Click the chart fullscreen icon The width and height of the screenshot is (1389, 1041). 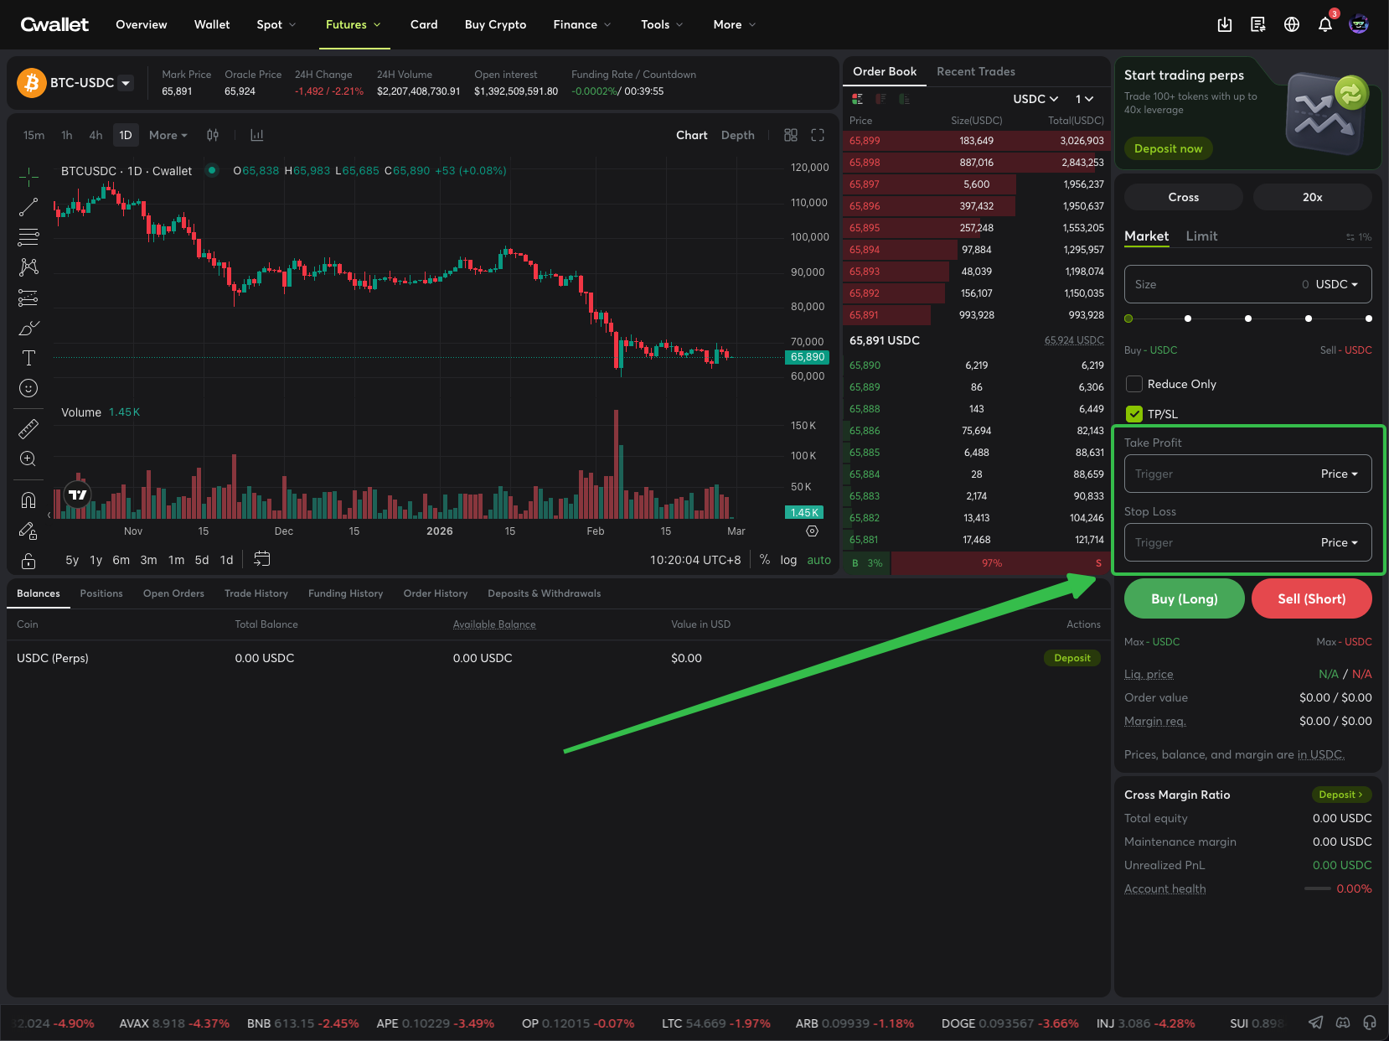818,135
